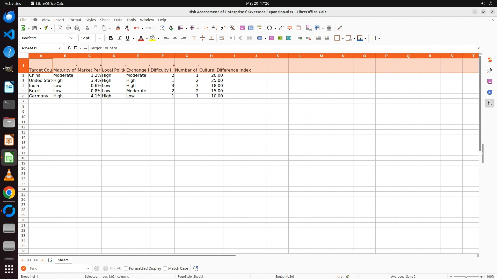Click inside the Find text field
Screen dimensions: 497x279
tap(56, 268)
